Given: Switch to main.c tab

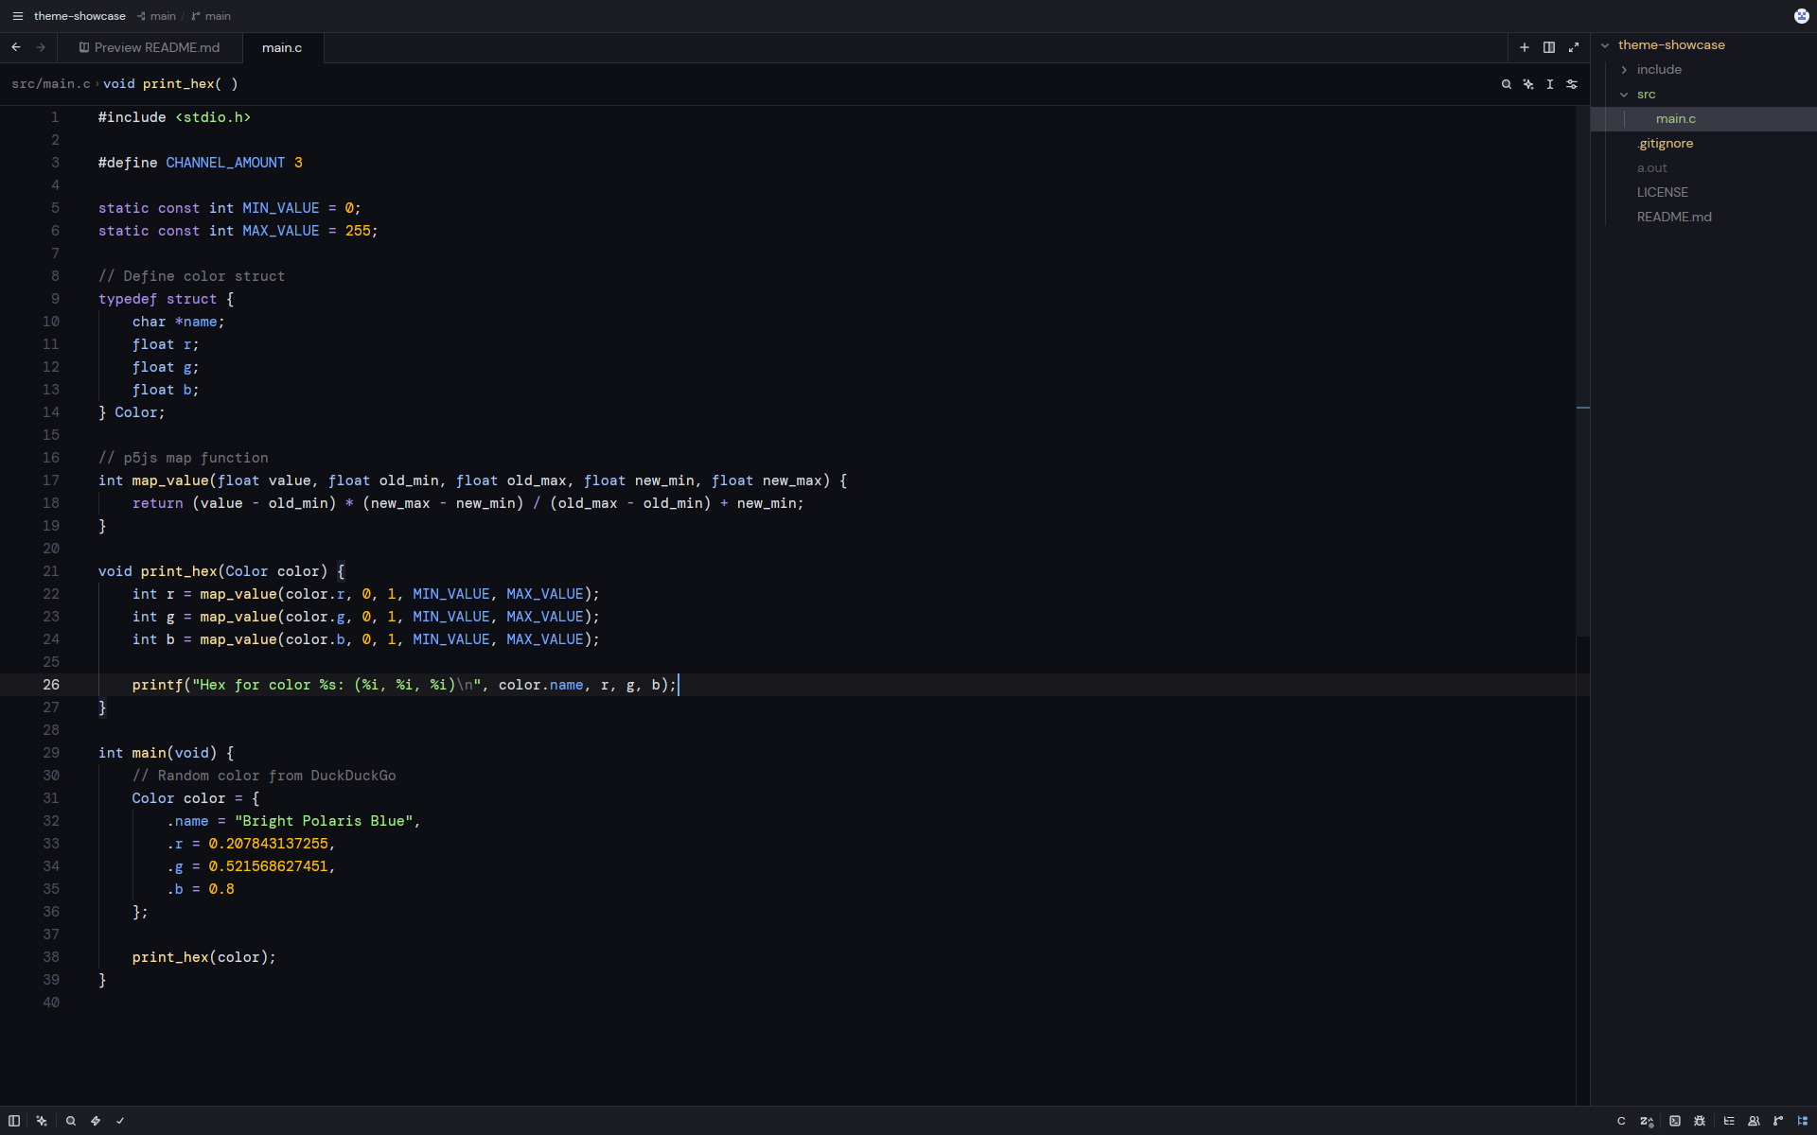Looking at the screenshot, I should [282, 47].
